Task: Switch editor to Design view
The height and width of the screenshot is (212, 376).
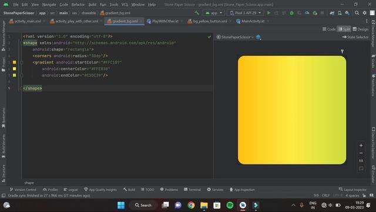Action: tap(360, 29)
